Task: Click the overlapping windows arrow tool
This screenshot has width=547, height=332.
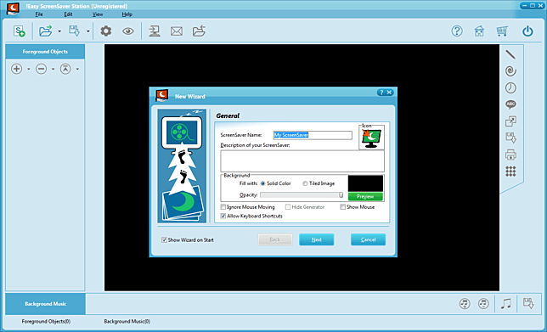Action: [510, 121]
